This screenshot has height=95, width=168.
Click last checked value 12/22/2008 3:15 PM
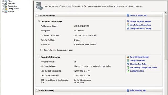[x=82, y=71]
